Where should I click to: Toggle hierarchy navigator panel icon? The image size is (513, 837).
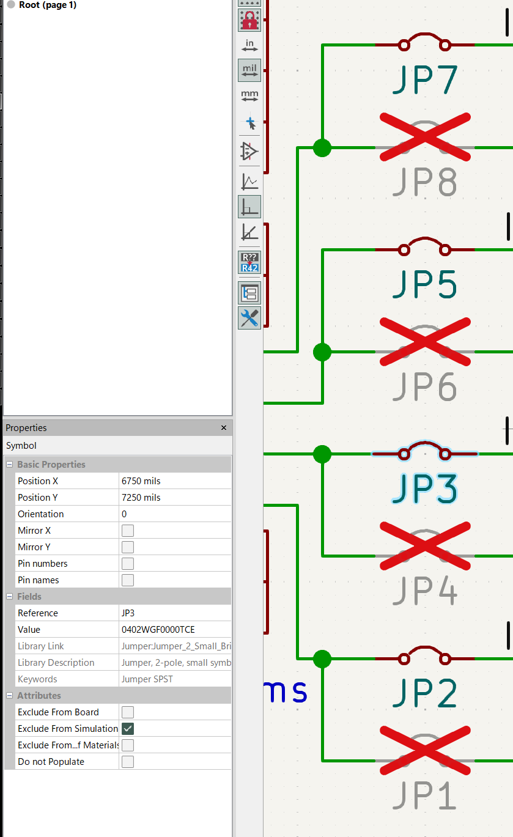click(x=249, y=293)
